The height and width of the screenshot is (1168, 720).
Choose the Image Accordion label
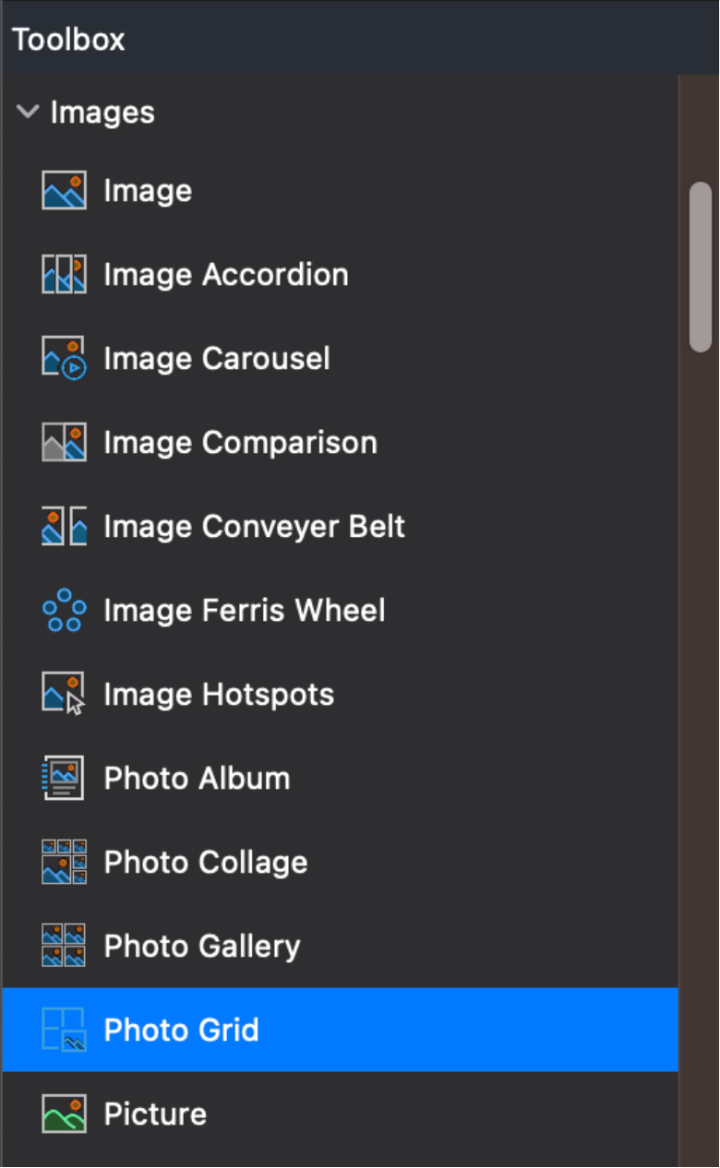click(x=226, y=275)
